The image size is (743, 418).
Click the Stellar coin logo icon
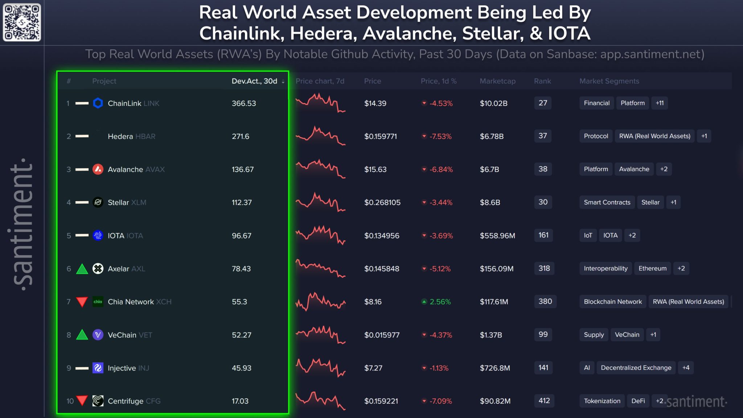tap(98, 202)
